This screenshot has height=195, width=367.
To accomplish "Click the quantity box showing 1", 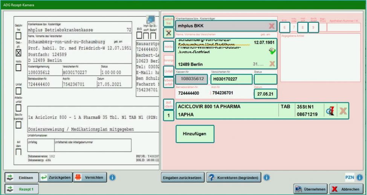I will point(168,115).
